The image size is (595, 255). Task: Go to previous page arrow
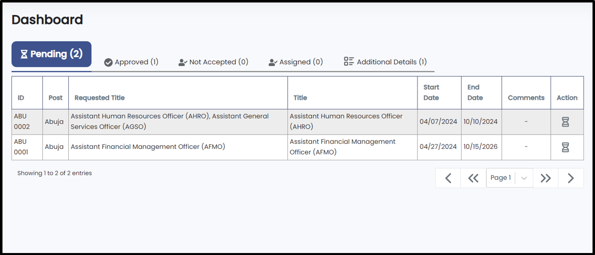pyautogui.click(x=448, y=178)
